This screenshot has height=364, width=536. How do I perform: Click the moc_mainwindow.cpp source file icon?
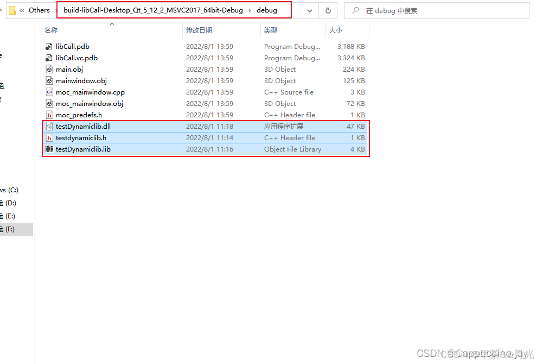[49, 92]
